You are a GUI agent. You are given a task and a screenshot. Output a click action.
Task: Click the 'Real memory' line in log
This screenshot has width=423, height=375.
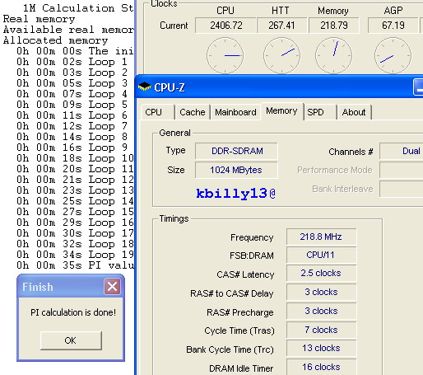(x=39, y=19)
